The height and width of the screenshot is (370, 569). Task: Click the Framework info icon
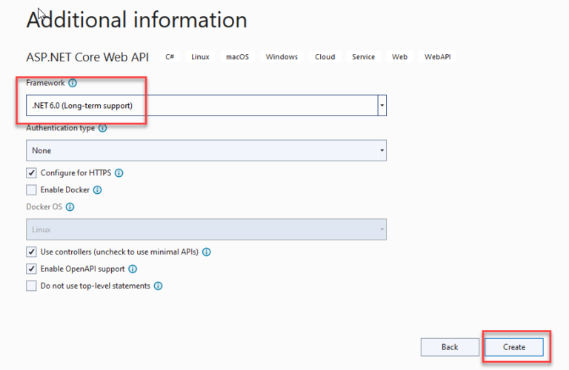tap(73, 83)
